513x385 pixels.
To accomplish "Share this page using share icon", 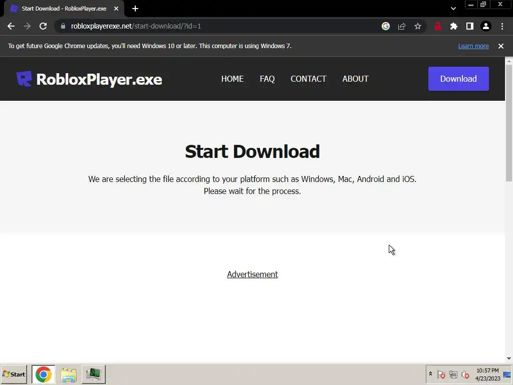I will click(x=402, y=26).
